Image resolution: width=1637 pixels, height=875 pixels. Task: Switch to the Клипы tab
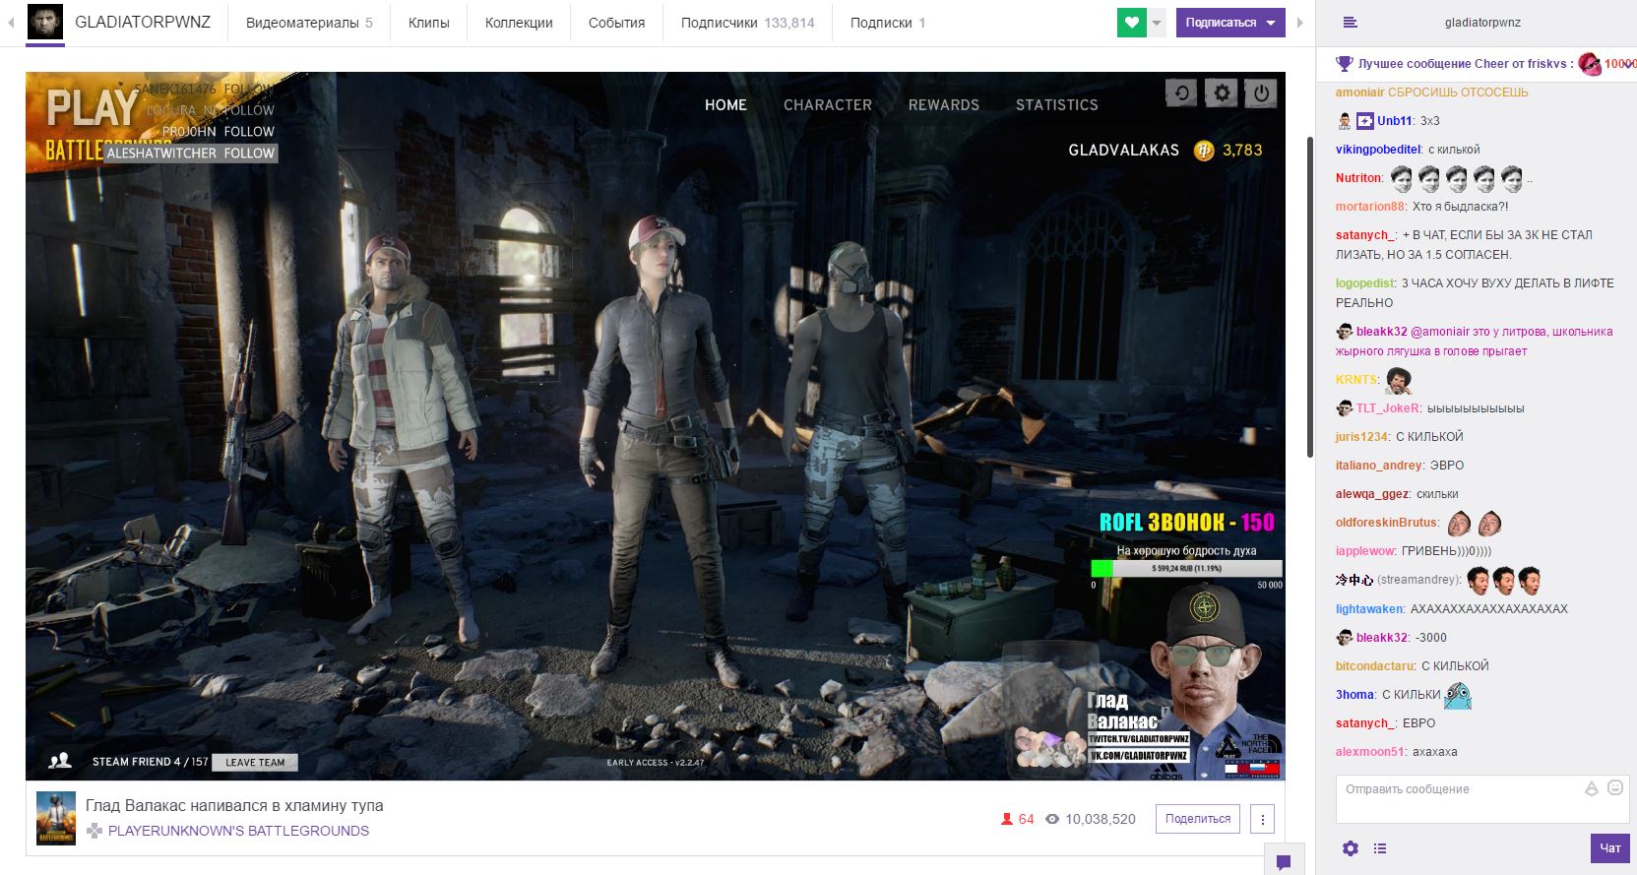[428, 23]
